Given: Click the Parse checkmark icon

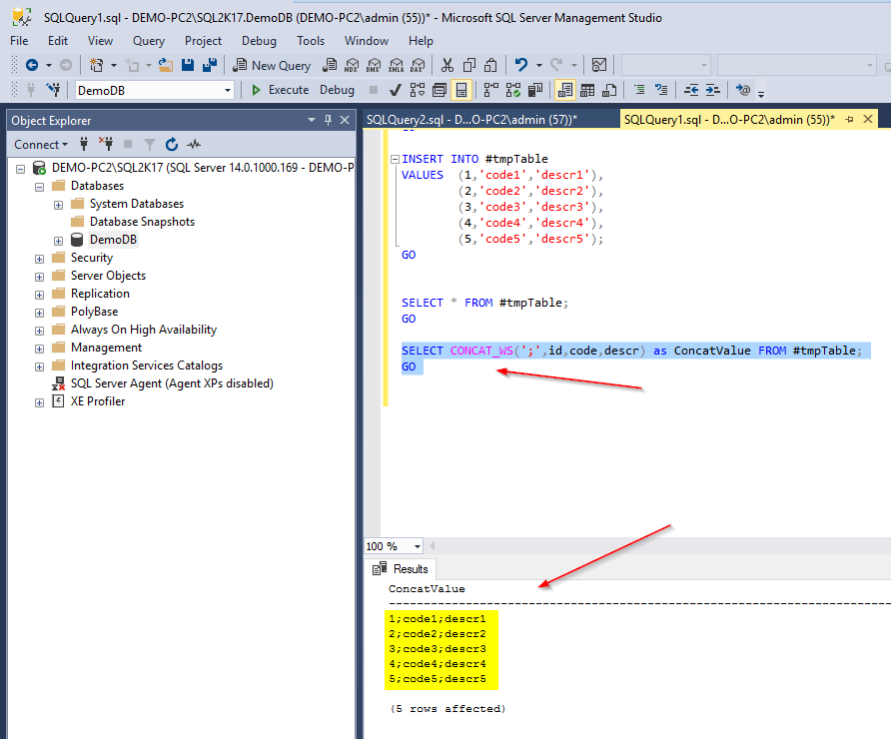Looking at the screenshot, I should (x=396, y=90).
